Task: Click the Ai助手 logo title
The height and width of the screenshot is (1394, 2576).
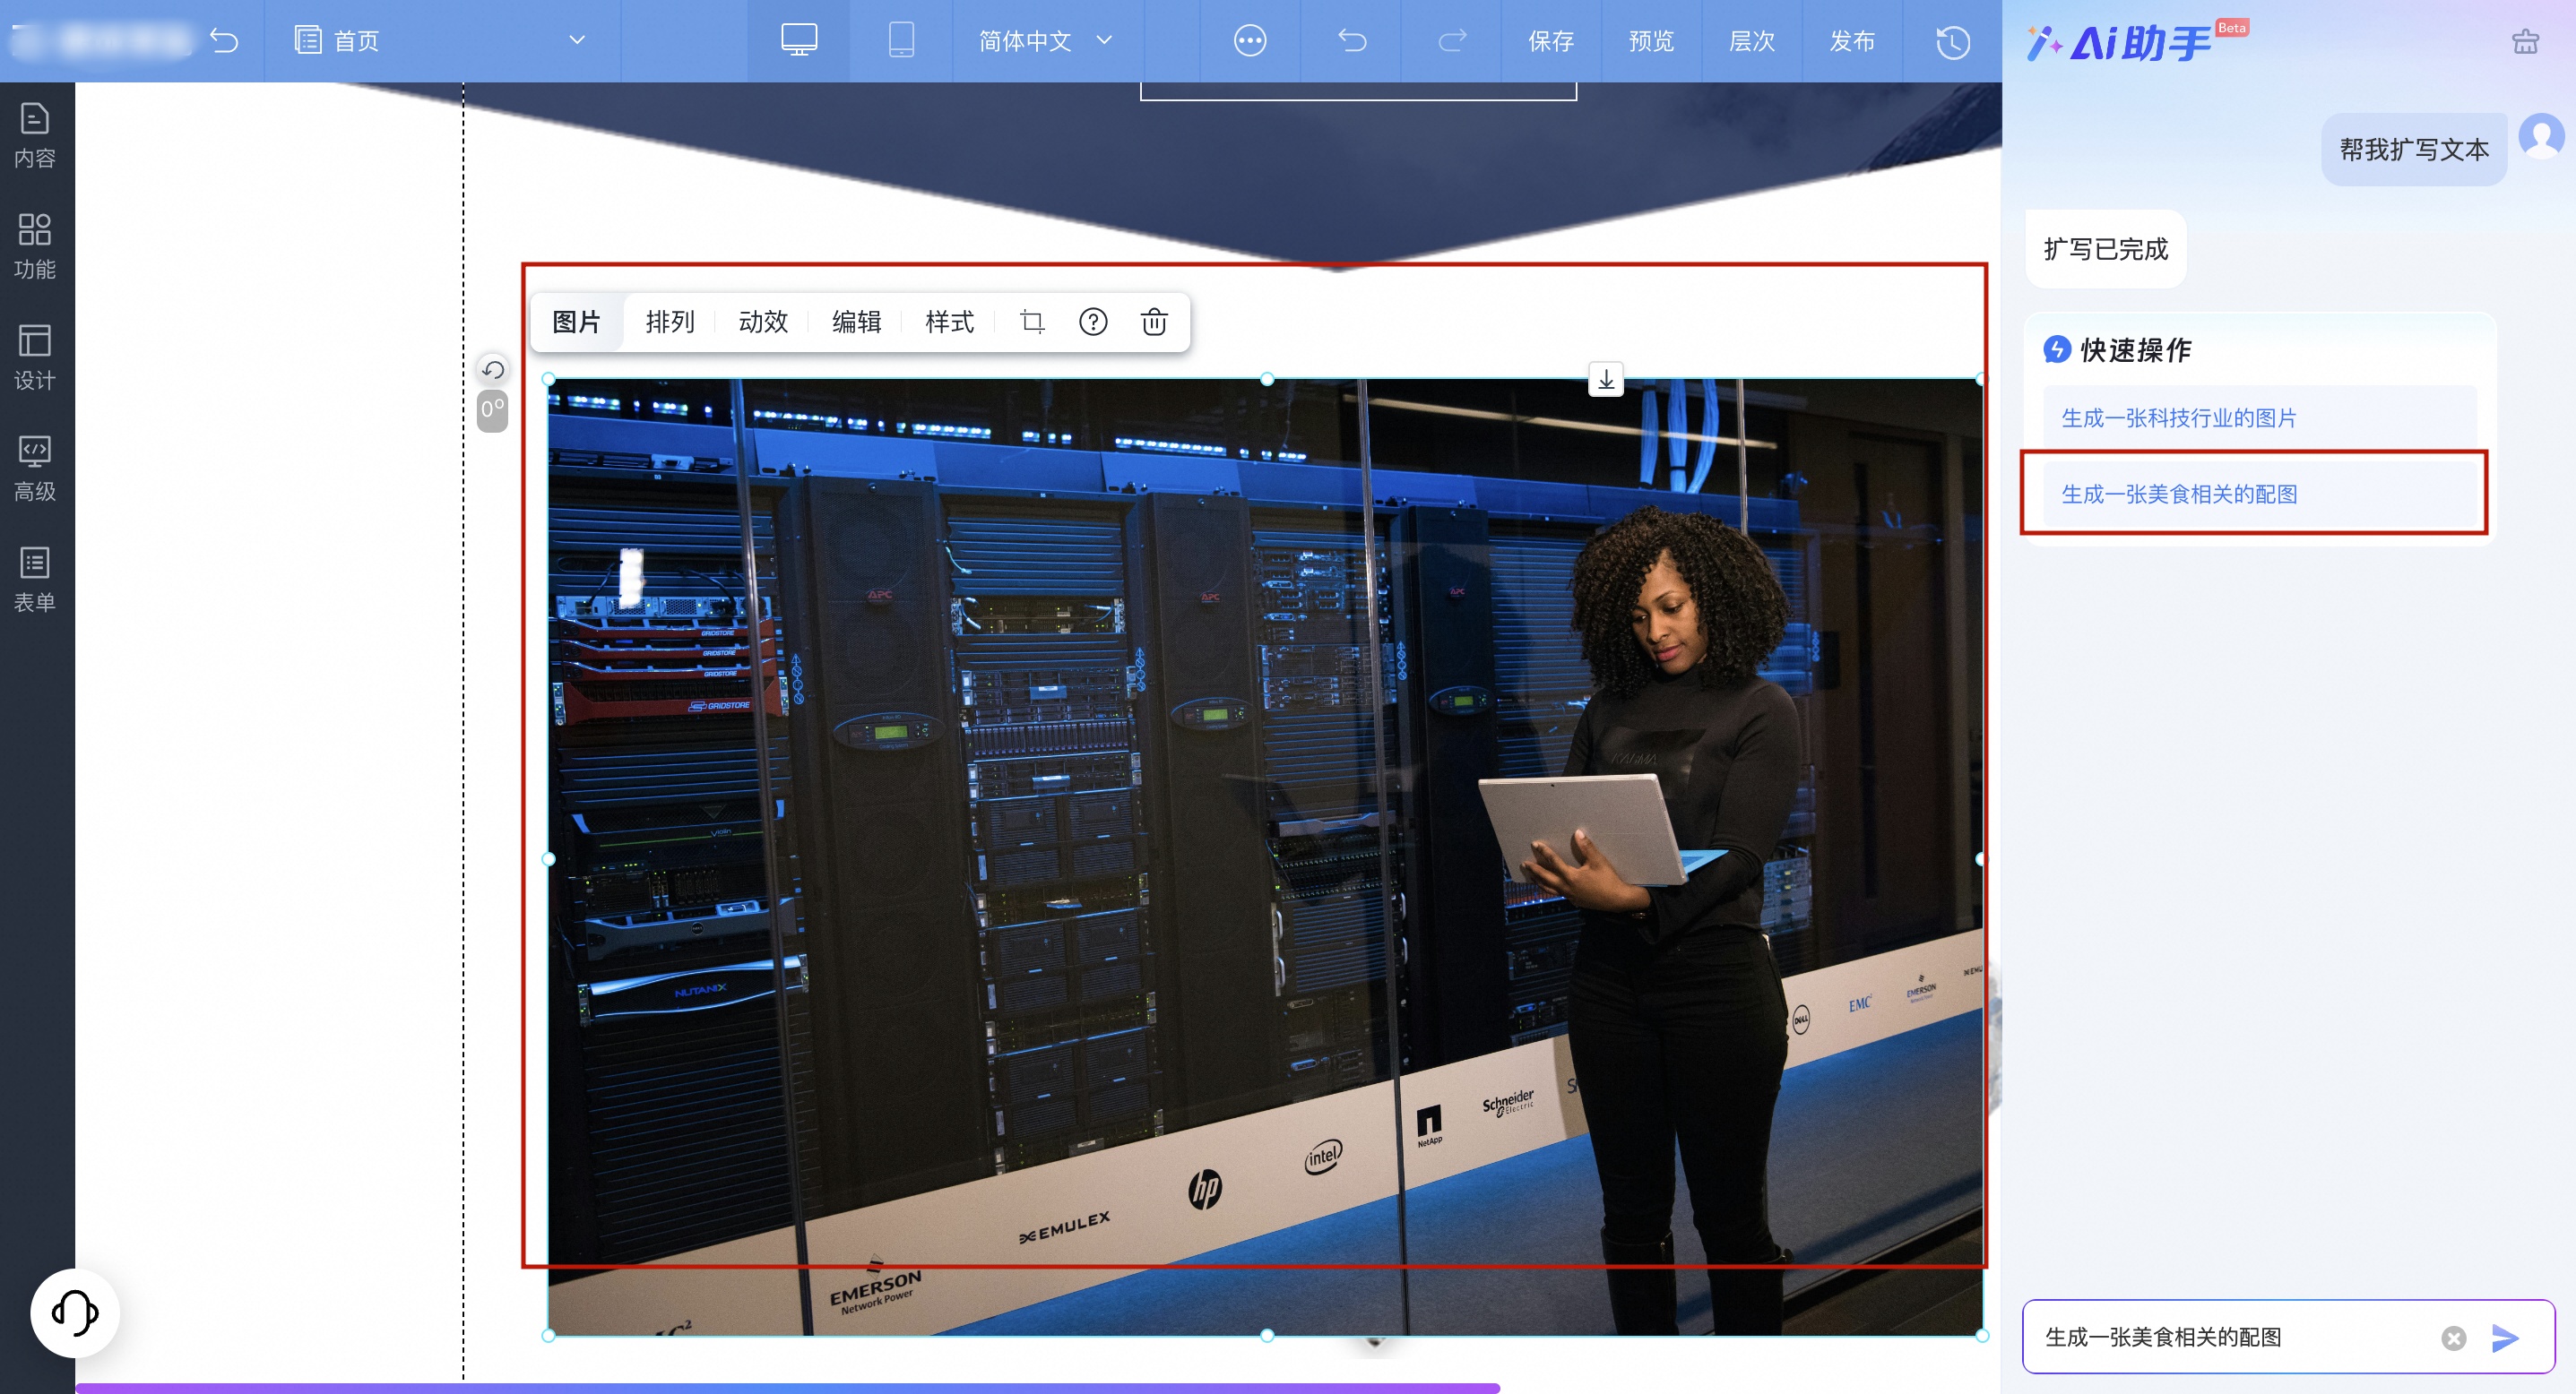Action: coord(2120,43)
